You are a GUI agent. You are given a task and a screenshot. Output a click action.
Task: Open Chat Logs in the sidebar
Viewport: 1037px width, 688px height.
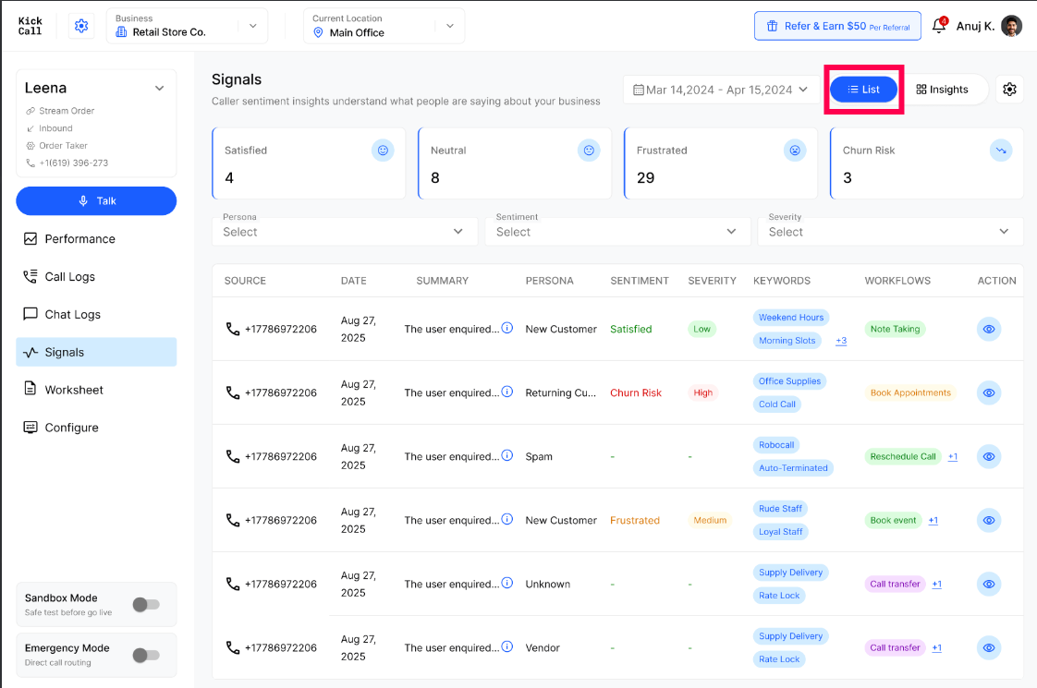click(x=96, y=314)
